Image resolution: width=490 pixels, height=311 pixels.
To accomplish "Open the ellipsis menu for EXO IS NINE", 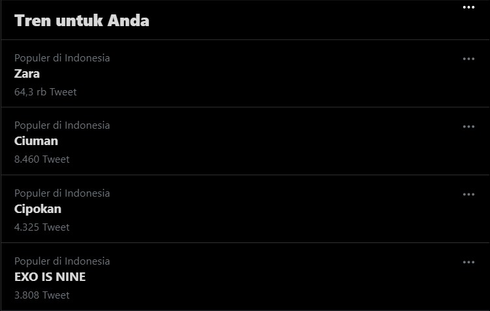I will pyautogui.click(x=468, y=262).
